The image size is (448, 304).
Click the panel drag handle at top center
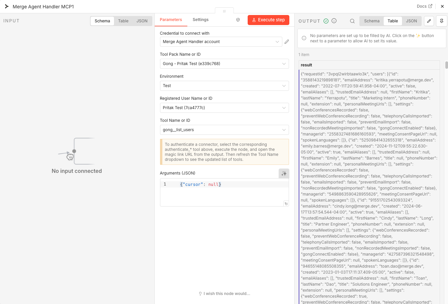coord(224,11)
